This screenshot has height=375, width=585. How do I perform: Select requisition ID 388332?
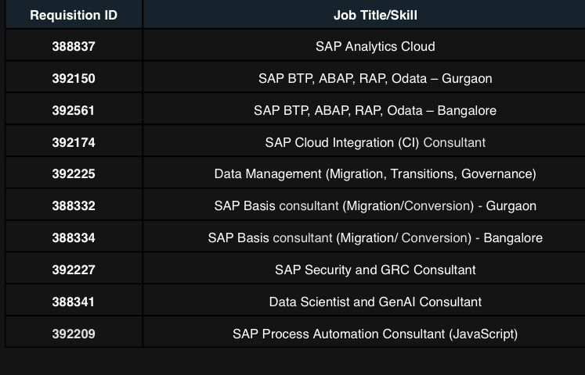pyautogui.click(x=74, y=205)
